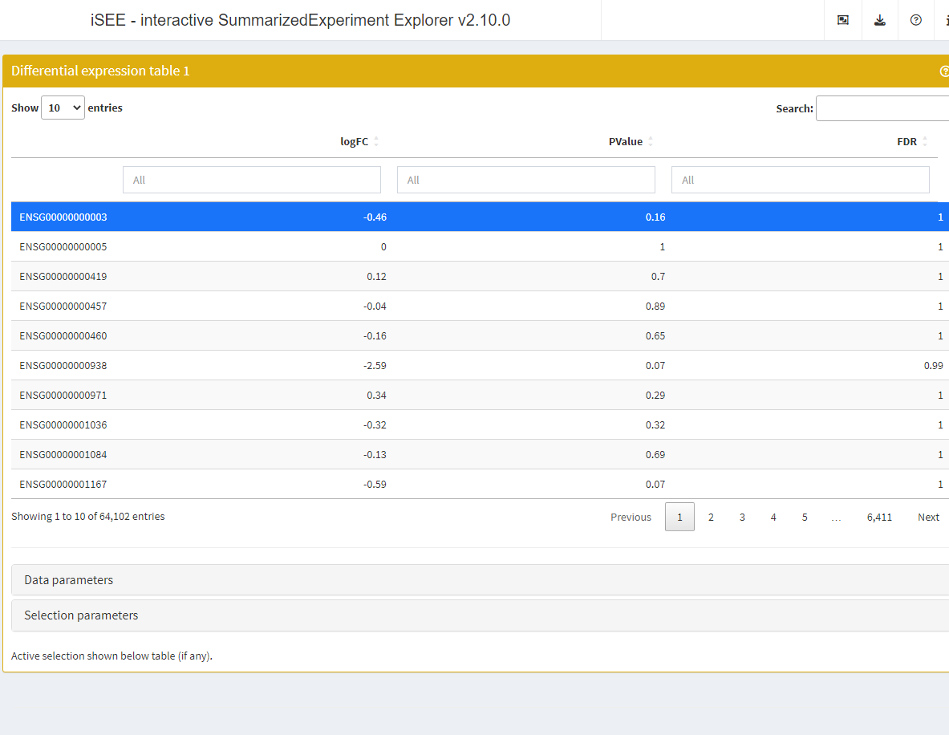Click the FDR column filter field
The image size is (949, 735).
tap(800, 180)
